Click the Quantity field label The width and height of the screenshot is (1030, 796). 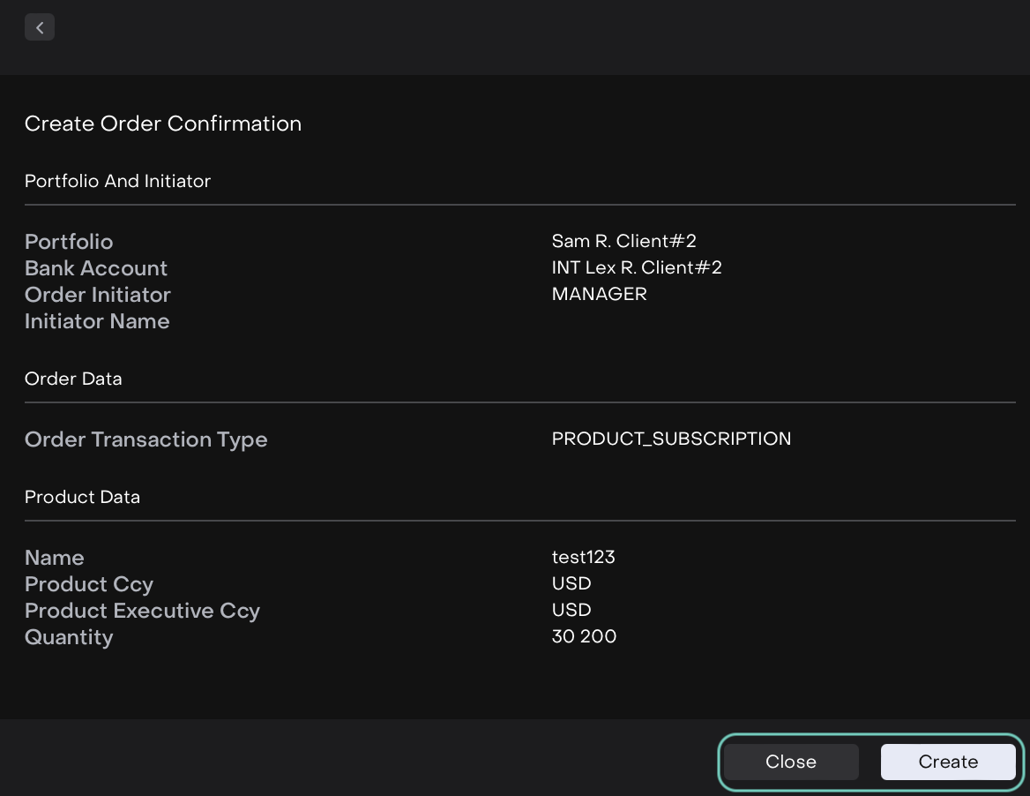click(69, 637)
